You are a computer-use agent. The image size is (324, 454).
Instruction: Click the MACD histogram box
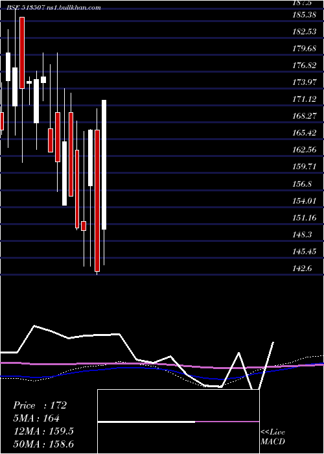pos(178,422)
